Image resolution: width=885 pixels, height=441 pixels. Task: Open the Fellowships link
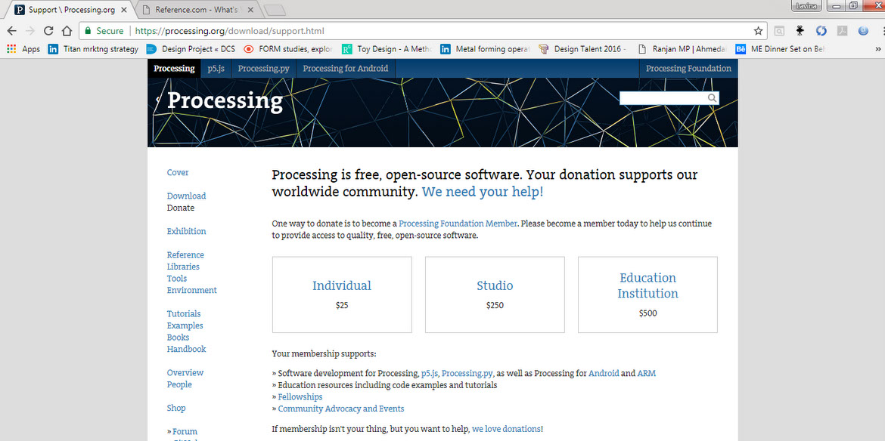coord(300,397)
